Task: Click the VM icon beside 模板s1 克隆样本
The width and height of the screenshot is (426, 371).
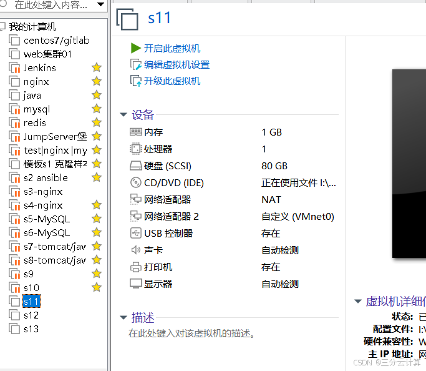Action: [14, 164]
